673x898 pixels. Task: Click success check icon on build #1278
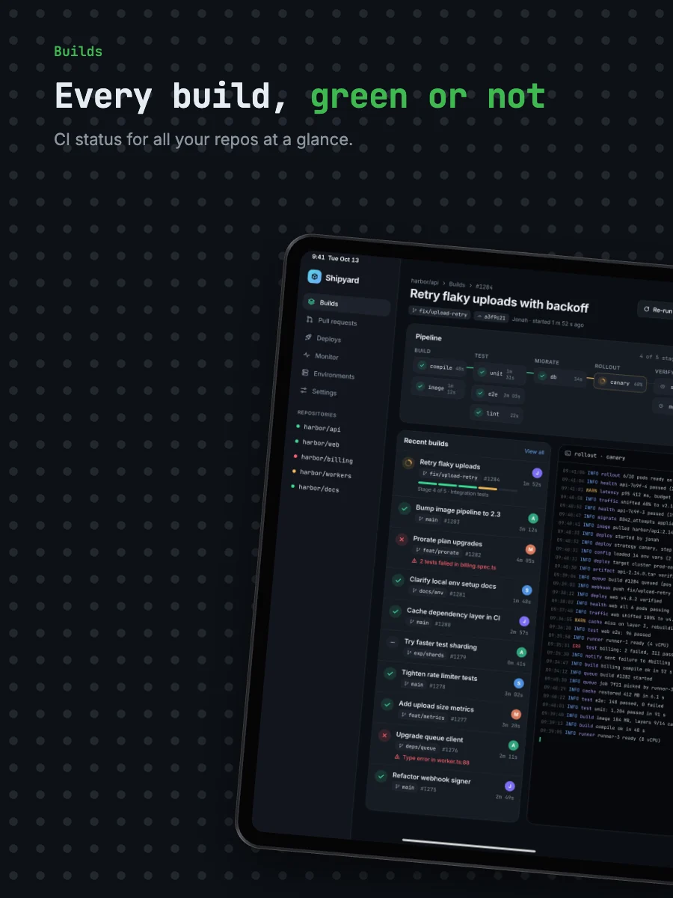[390, 673]
